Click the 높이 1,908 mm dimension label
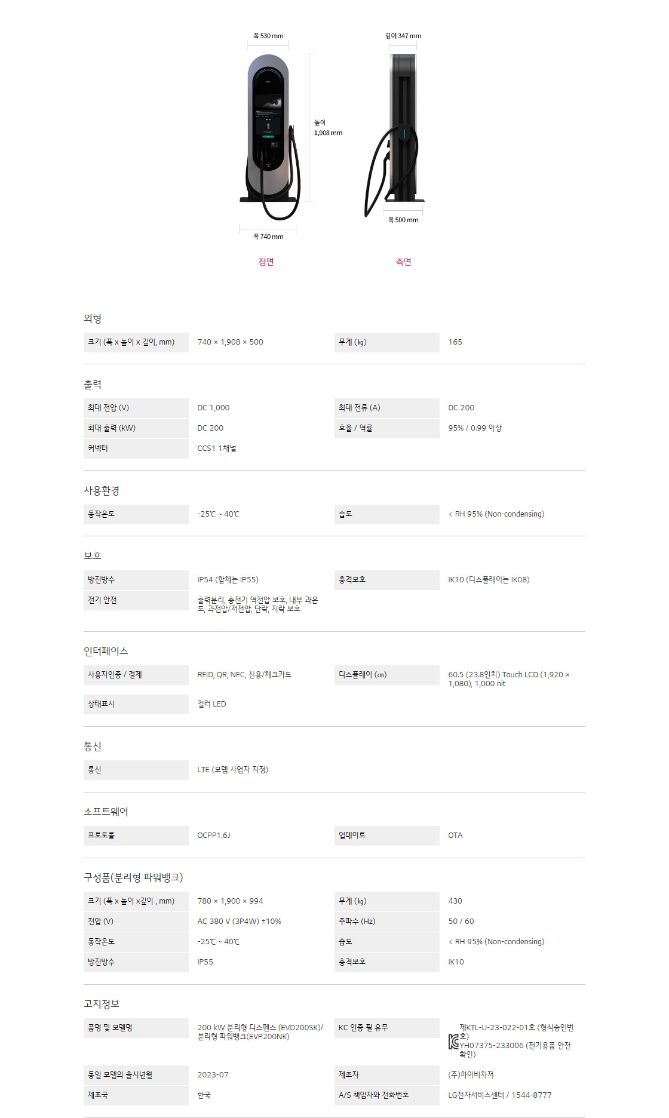 (328, 128)
